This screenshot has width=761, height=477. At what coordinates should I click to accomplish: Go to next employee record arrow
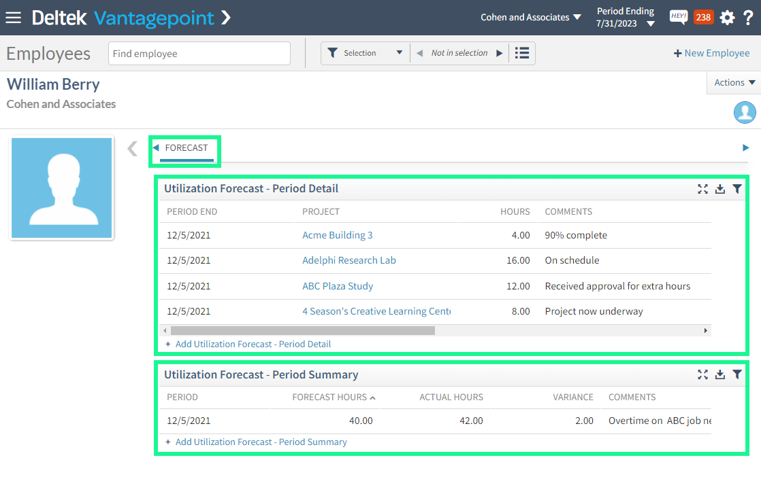[499, 53]
